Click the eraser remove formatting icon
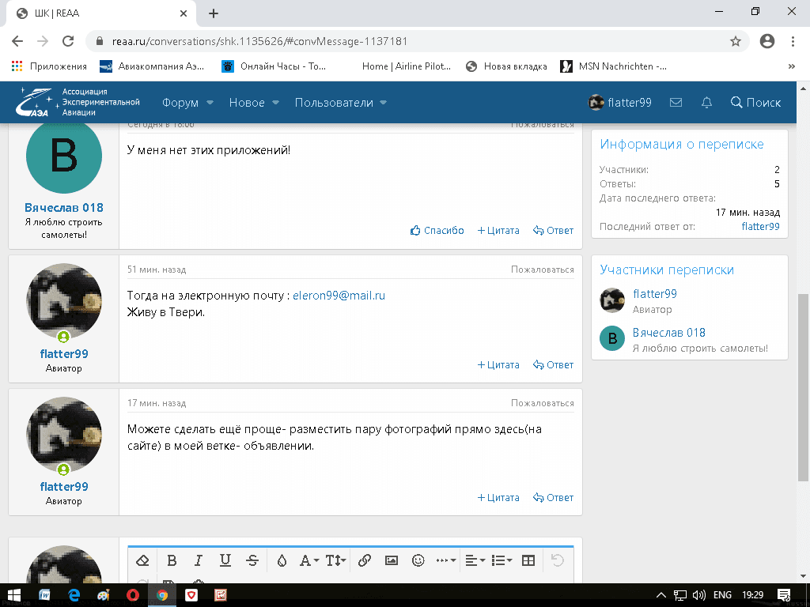 (143, 560)
